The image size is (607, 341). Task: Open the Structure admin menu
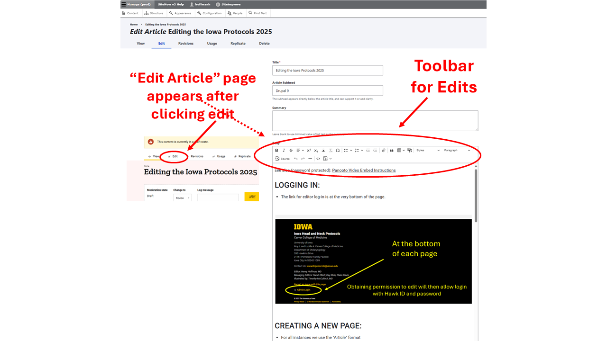point(154,13)
